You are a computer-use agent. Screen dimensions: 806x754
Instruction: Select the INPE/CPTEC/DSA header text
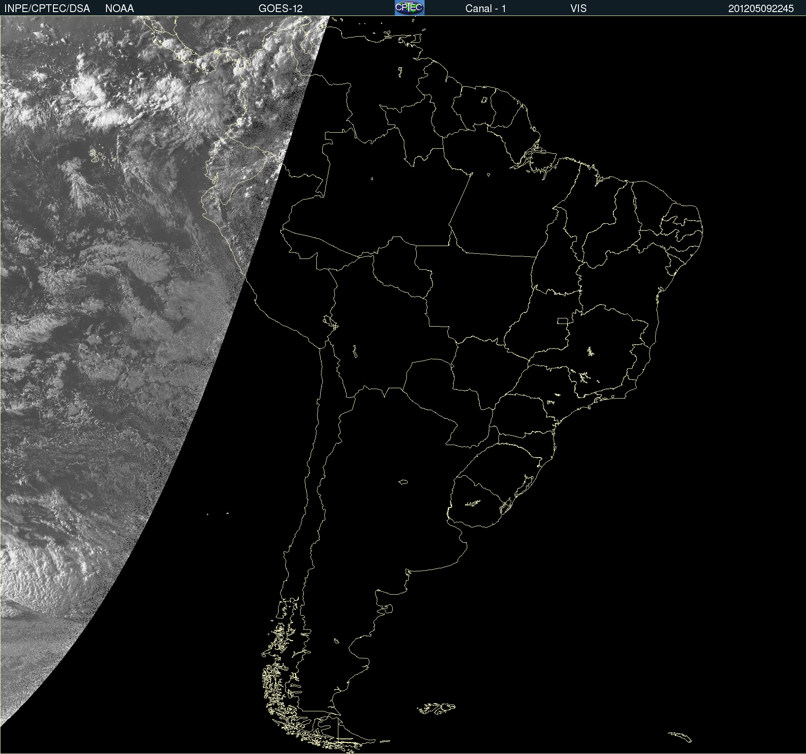coord(47,9)
